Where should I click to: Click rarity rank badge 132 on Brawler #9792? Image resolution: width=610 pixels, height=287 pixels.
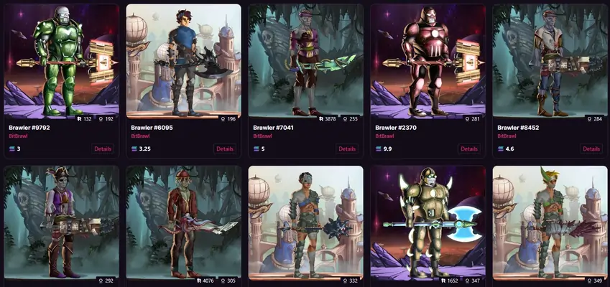point(83,119)
